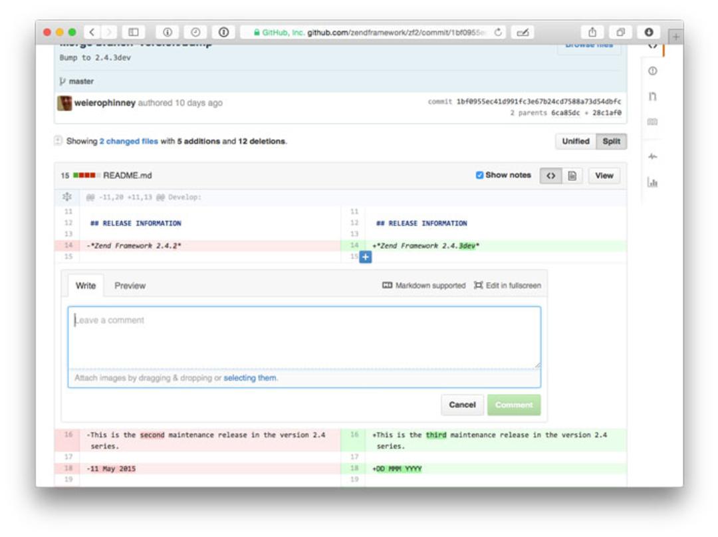Show rich diff document icon for README.md

[x=572, y=176]
